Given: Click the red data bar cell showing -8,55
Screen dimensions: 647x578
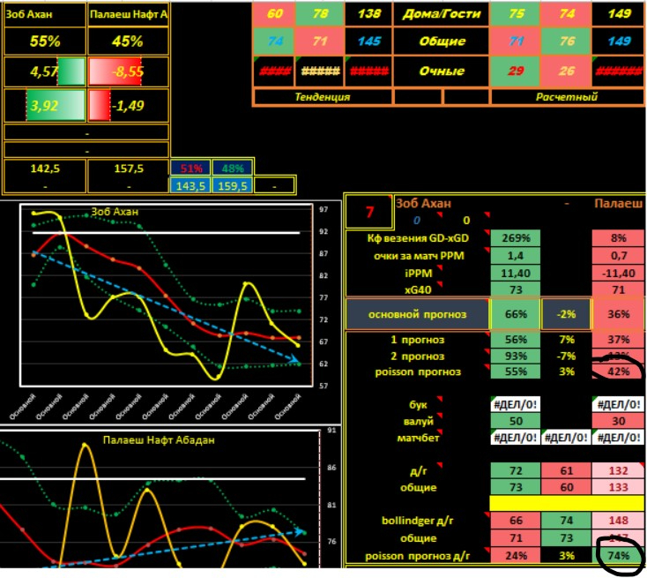Looking at the screenshot, I should [x=128, y=71].
